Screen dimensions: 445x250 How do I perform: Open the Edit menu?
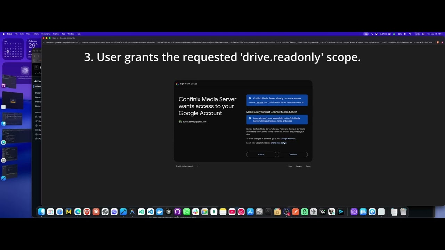point(22,34)
